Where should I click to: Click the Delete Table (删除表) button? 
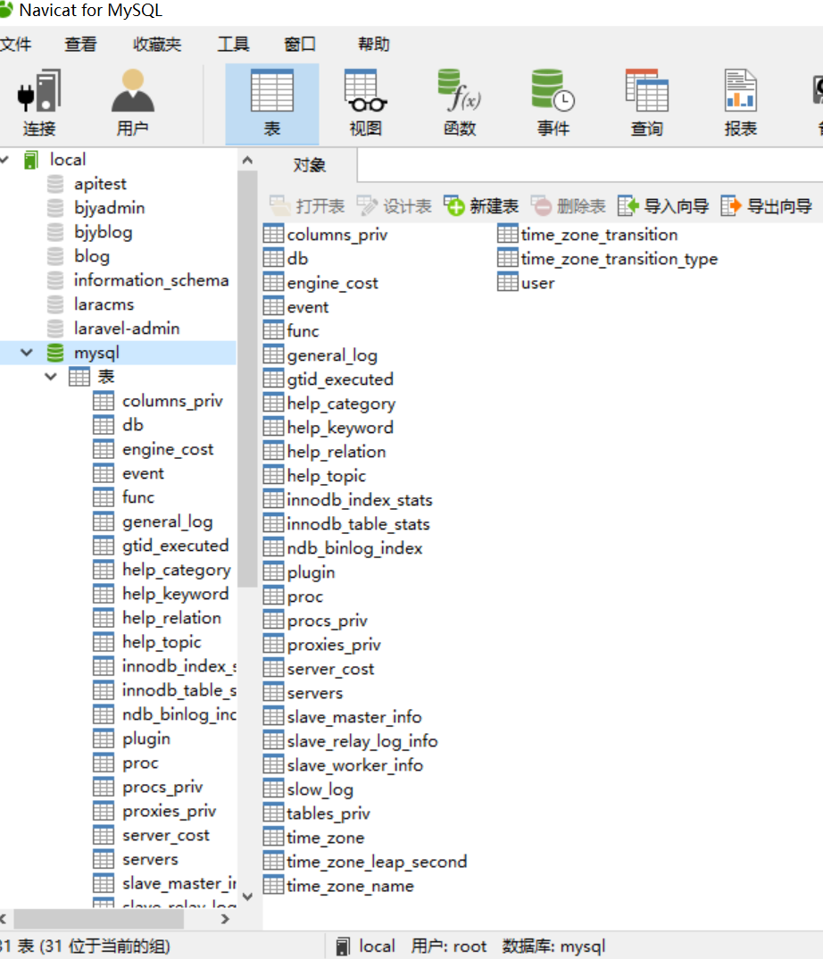[x=568, y=206]
